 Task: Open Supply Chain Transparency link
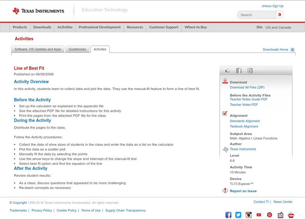coord(125,211)
